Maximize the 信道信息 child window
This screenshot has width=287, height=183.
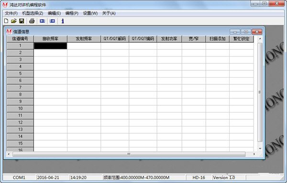coord(246,32)
